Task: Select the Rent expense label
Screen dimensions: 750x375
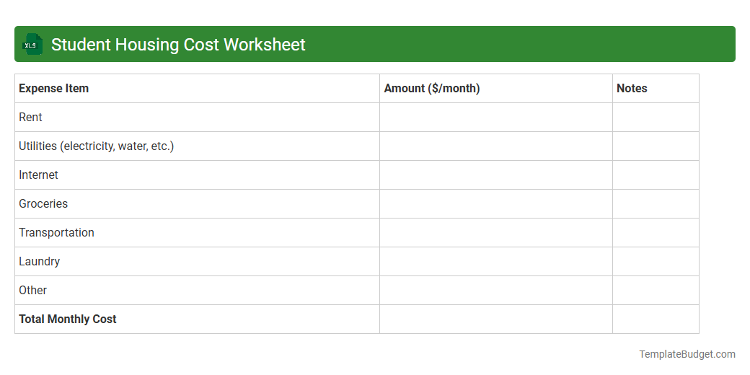Action: point(30,117)
